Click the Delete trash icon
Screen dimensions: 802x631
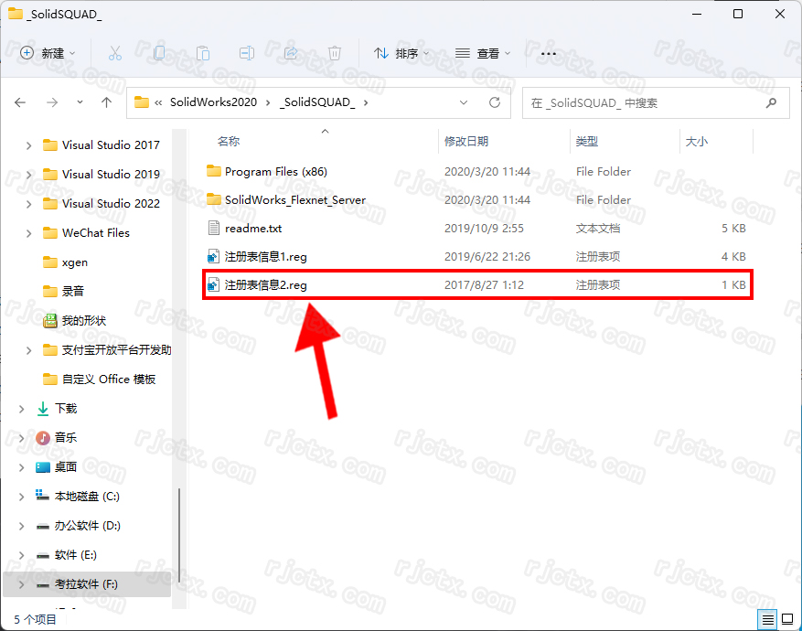pyautogui.click(x=335, y=54)
